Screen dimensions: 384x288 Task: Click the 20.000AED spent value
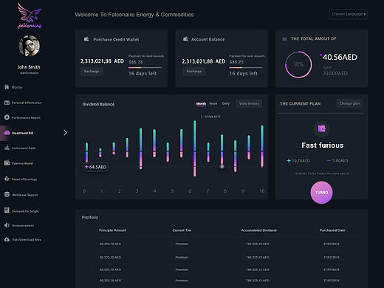[335, 73]
